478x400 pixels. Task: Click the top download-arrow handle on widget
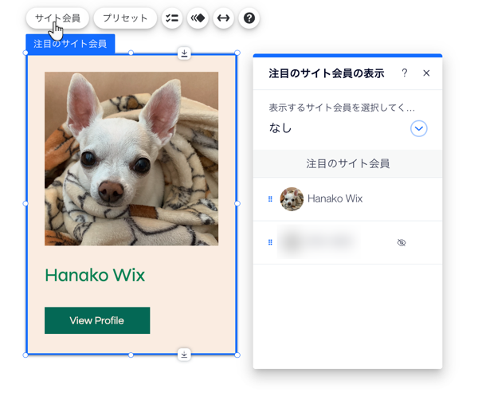click(x=184, y=53)
